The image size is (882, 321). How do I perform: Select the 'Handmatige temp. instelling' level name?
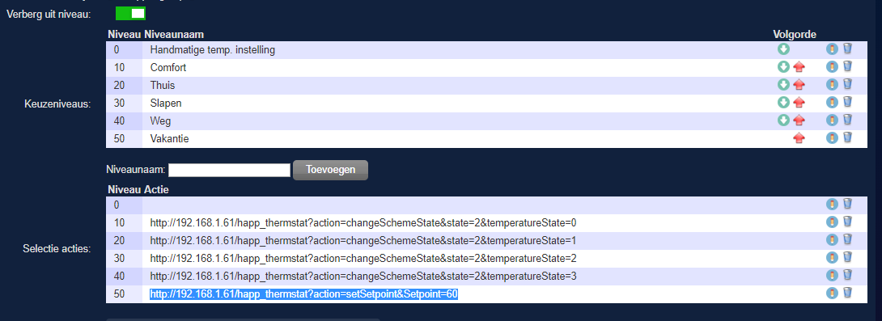213,50
